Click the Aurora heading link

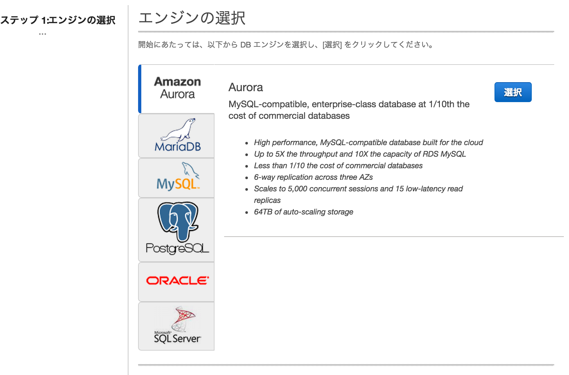(x=246, y=87)
